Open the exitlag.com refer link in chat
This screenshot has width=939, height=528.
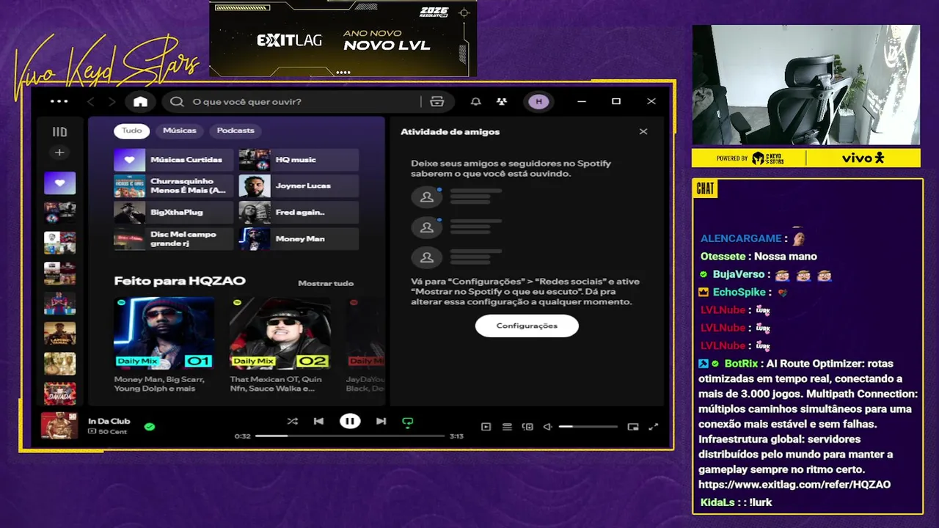tap(794, 485)
